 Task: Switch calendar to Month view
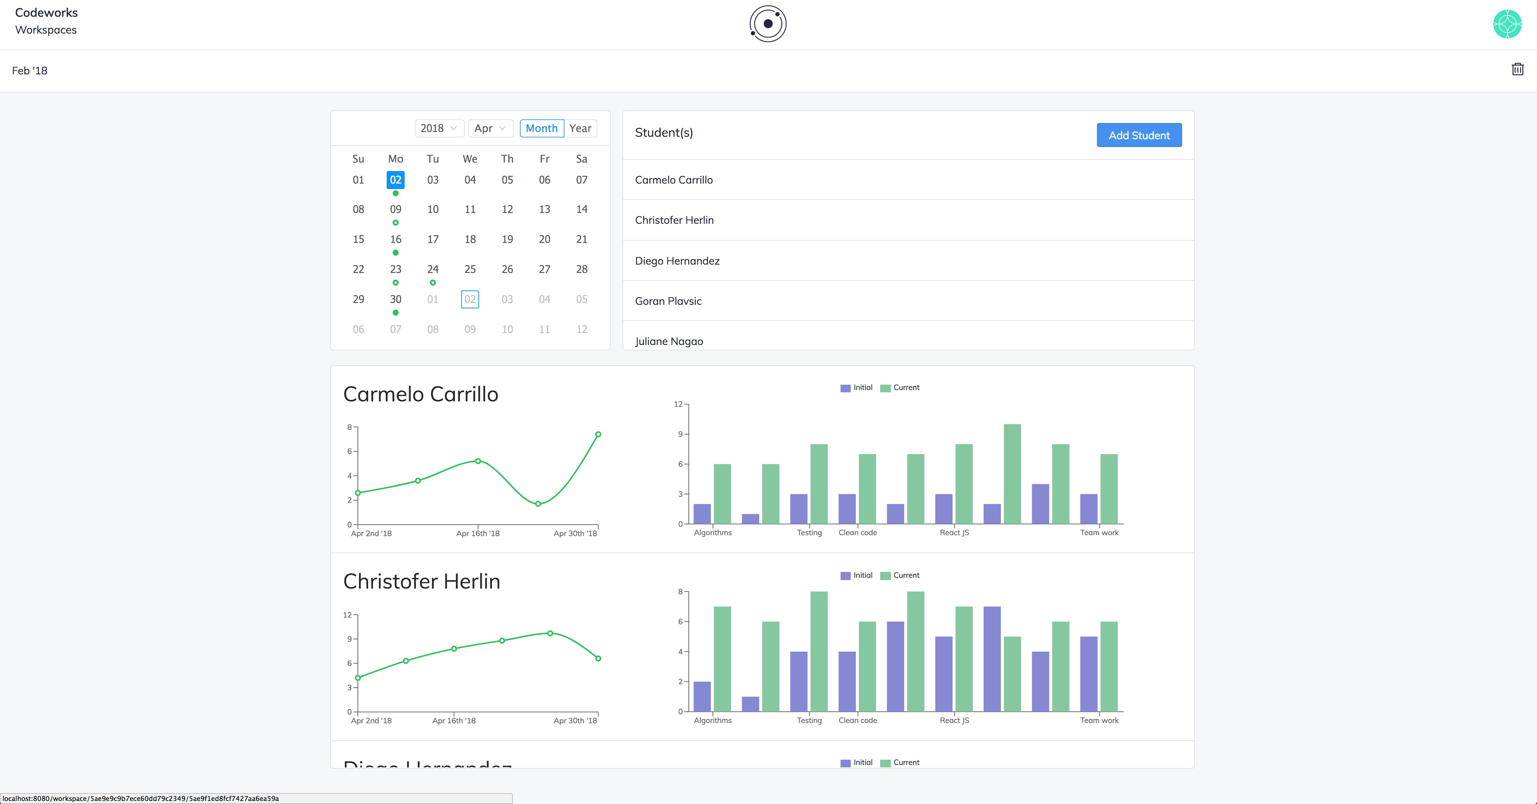(x=541, y=128)
